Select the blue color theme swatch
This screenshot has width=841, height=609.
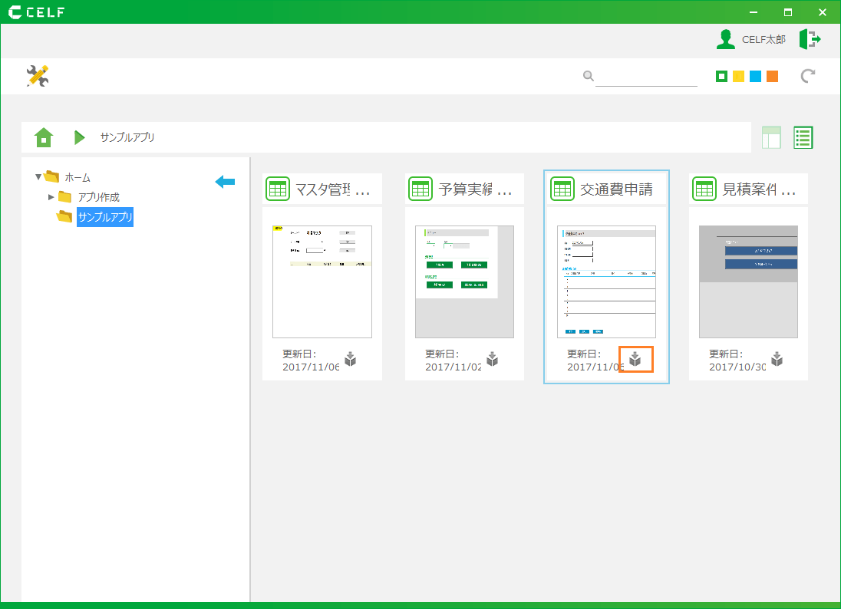tap(755, 76)
